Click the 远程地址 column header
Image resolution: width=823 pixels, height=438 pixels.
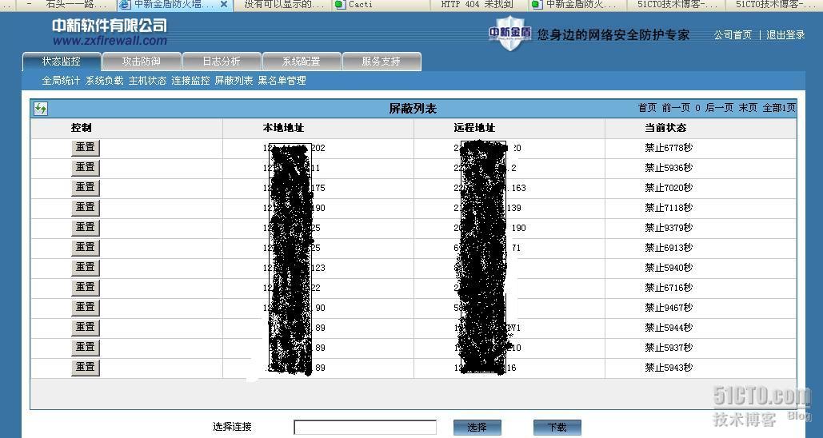point(474,127)
